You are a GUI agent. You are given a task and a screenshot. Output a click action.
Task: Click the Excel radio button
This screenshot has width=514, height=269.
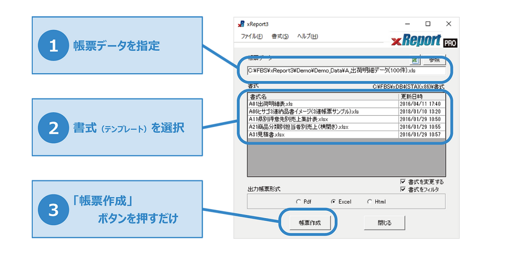[x=334, y=201]
